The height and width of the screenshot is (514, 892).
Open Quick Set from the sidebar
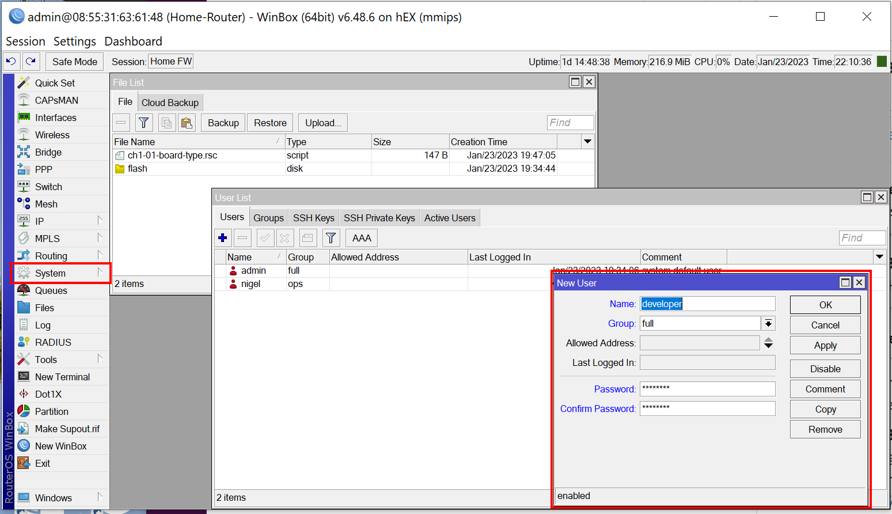click(x=55, y=83)
